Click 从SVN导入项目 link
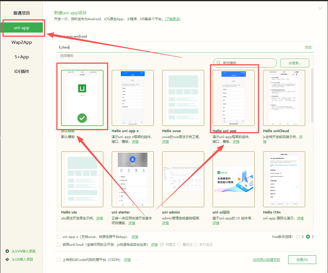This screenshot has width=328, height=273. (x=24, y=251)
